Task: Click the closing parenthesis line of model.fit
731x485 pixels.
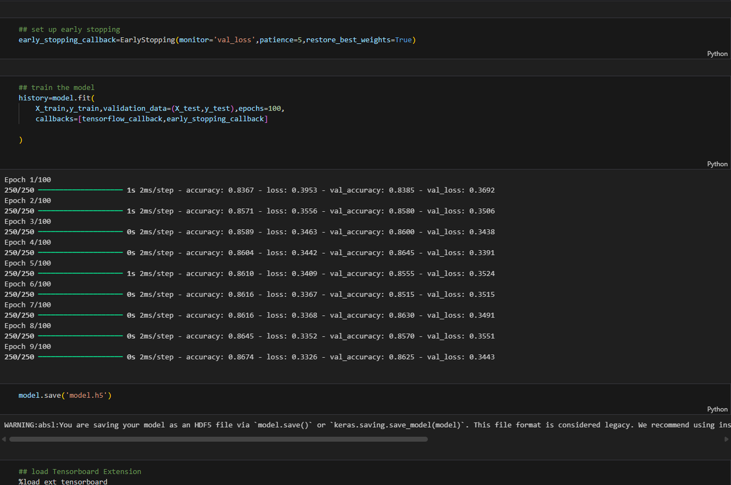Action: point(21,139)
